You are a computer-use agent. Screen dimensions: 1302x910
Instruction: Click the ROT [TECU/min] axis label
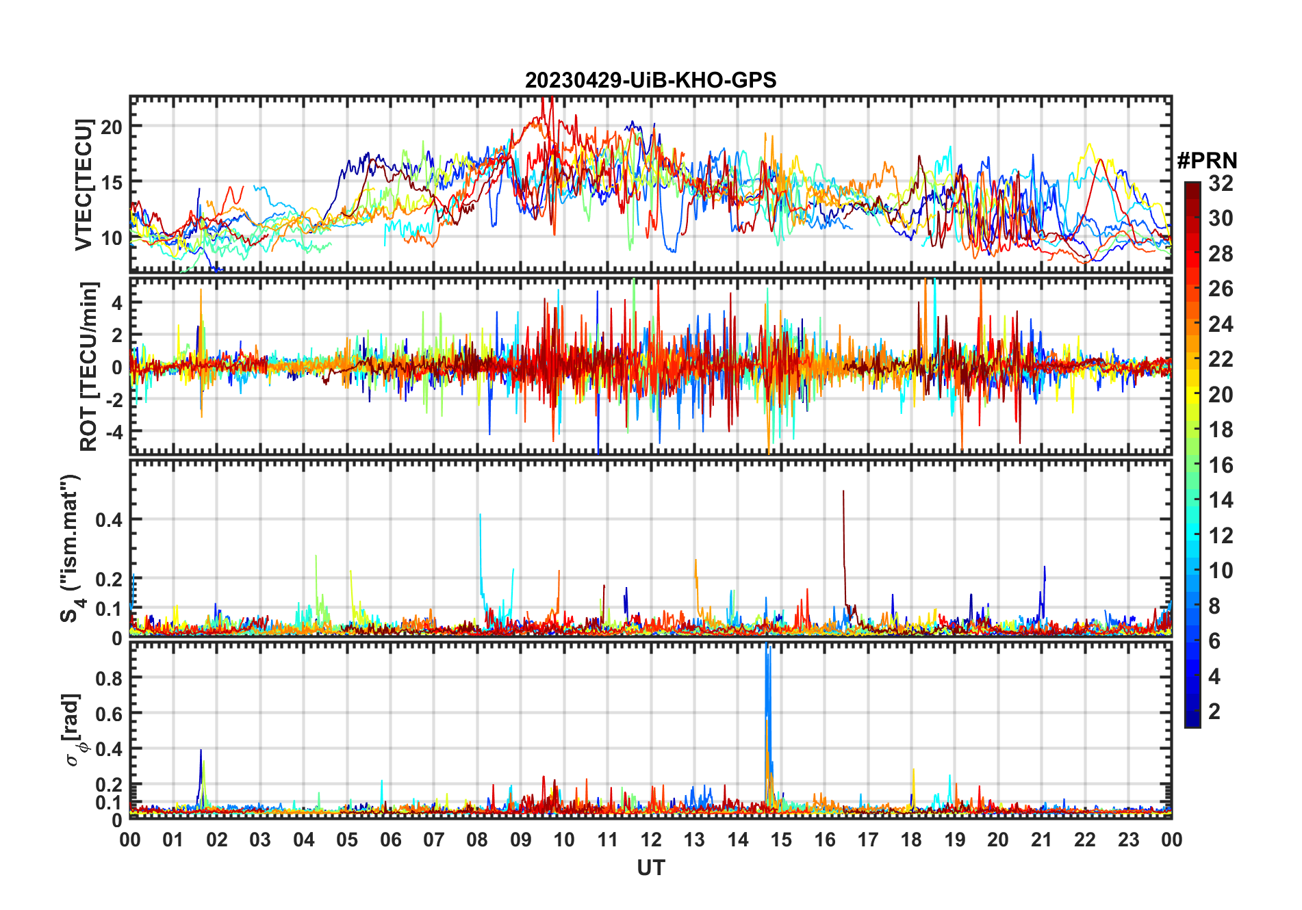tap(89, 366)
